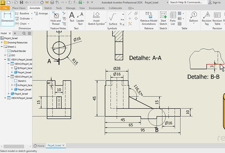
Task: Switch to the Sketch ribbon tab
Action: click(48, 8)
